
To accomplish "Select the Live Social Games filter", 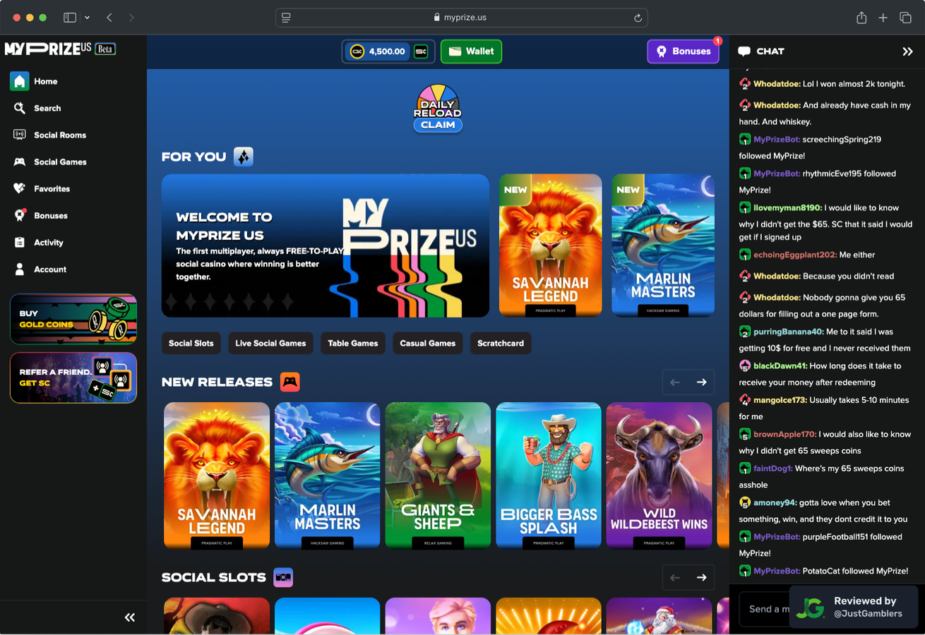I will click(x=270, y=343).
